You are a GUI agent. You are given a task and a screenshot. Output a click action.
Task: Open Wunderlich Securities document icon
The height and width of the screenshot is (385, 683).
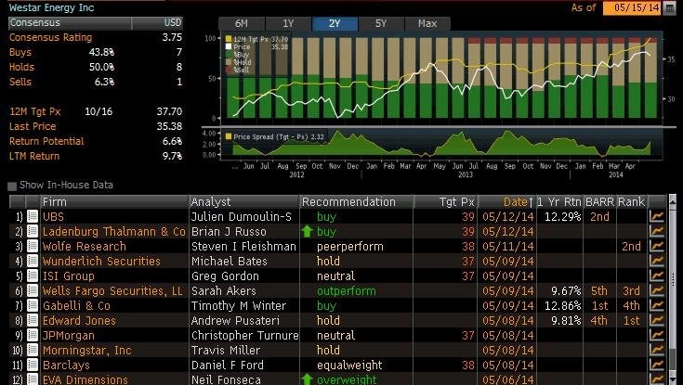[33, 261]
